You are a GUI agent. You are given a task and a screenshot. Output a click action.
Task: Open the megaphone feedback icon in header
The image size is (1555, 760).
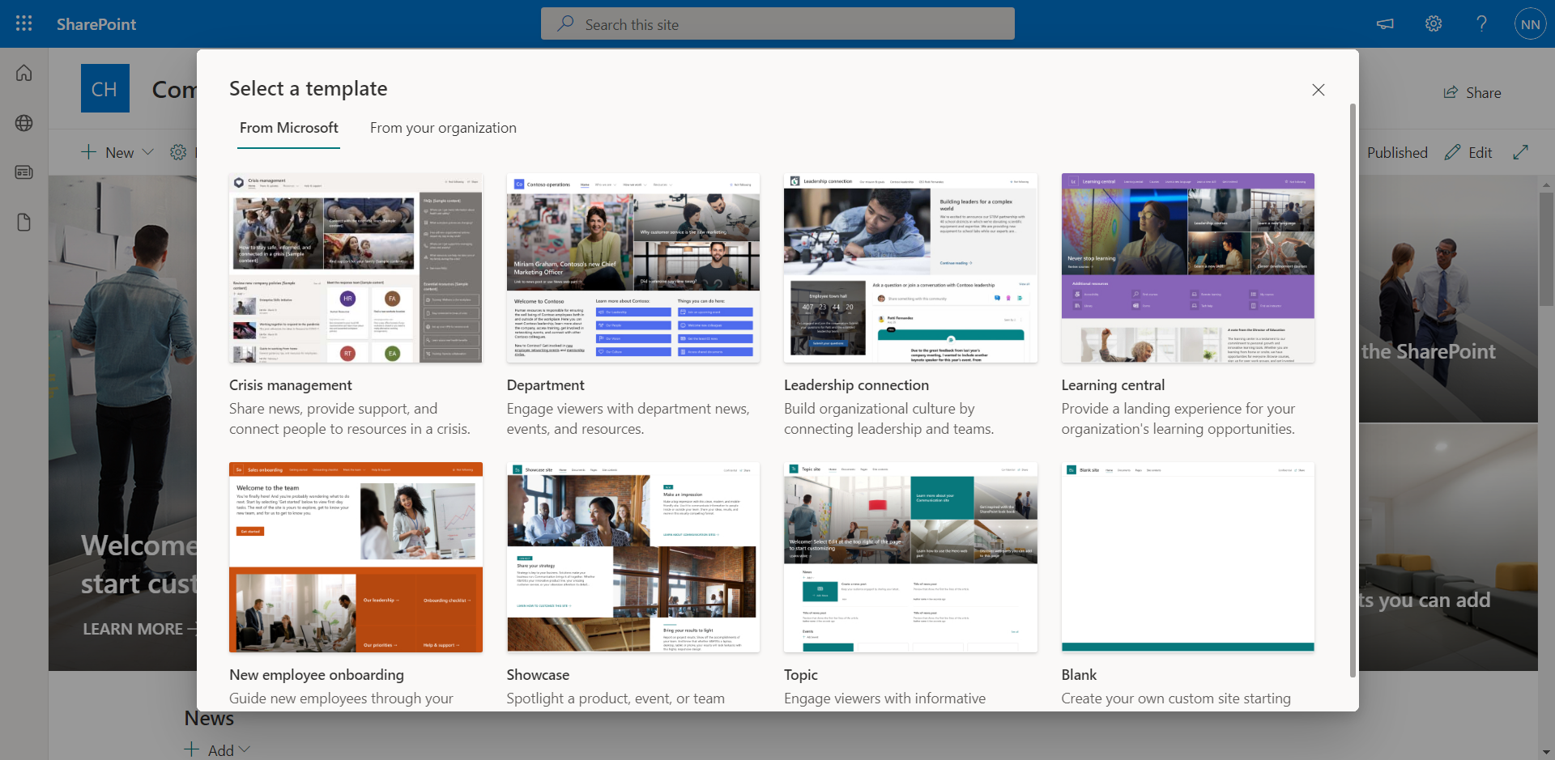point(1385,23)
